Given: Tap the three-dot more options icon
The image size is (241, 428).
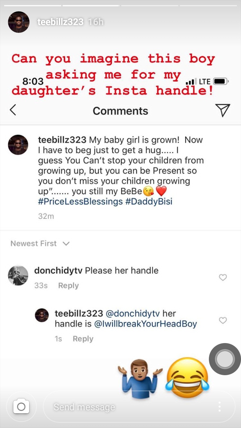Looking at the screenshot, I should coord(220,407).
